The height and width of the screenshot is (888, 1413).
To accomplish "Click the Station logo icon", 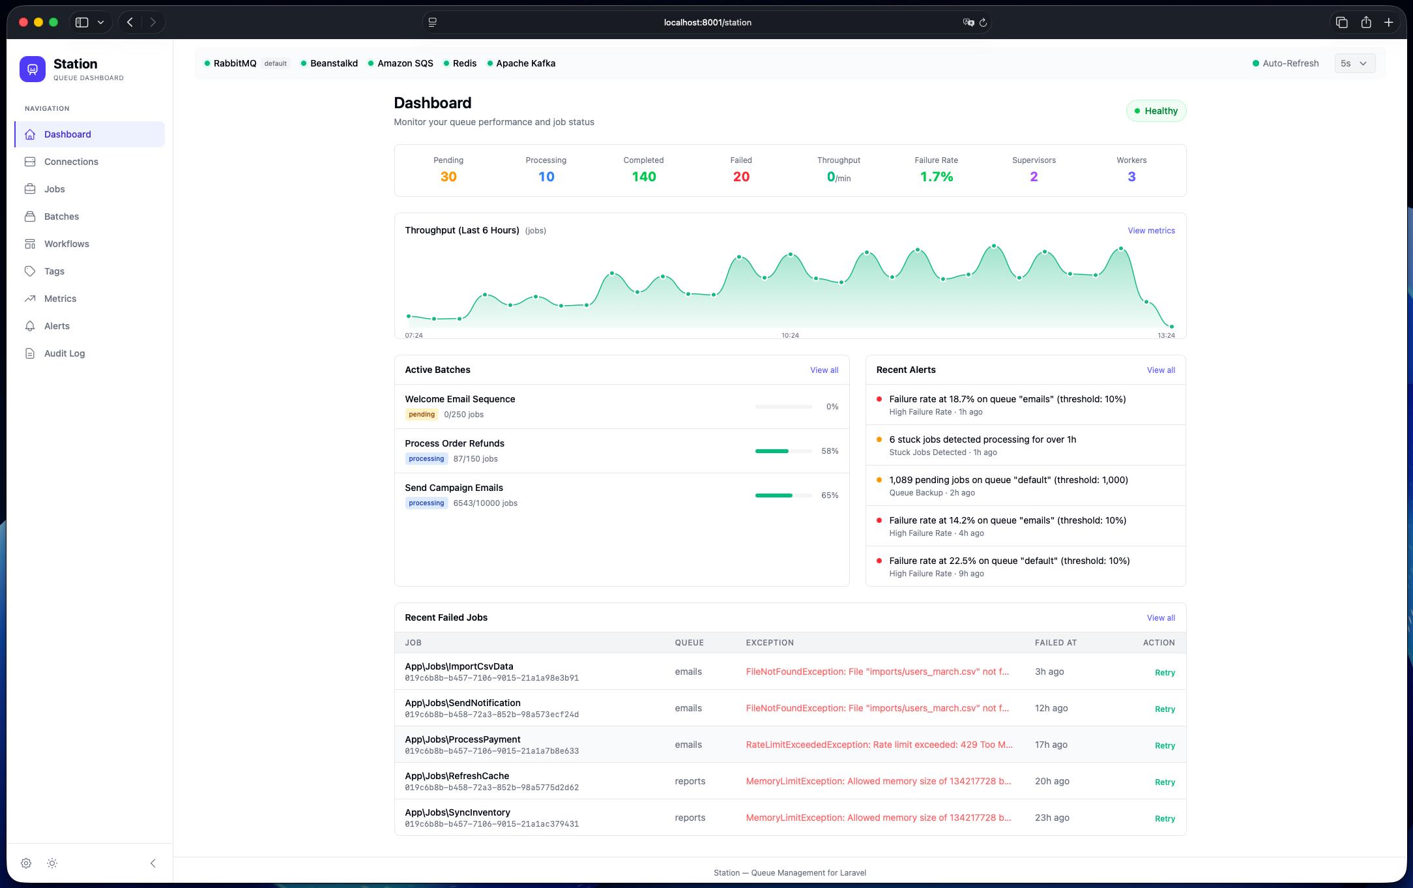I will tap(33, 69).
